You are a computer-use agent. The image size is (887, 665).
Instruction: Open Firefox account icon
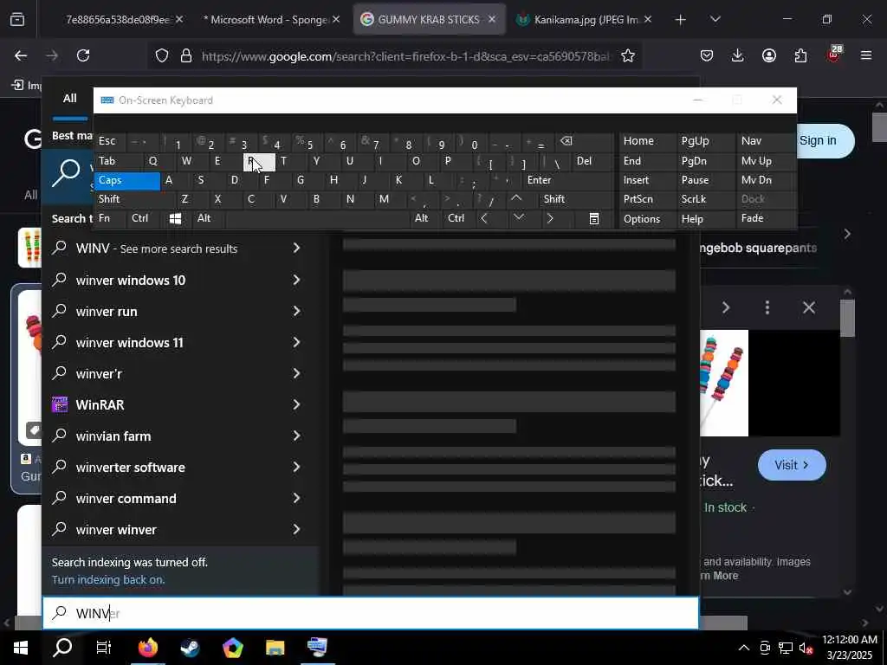point(769,55)
